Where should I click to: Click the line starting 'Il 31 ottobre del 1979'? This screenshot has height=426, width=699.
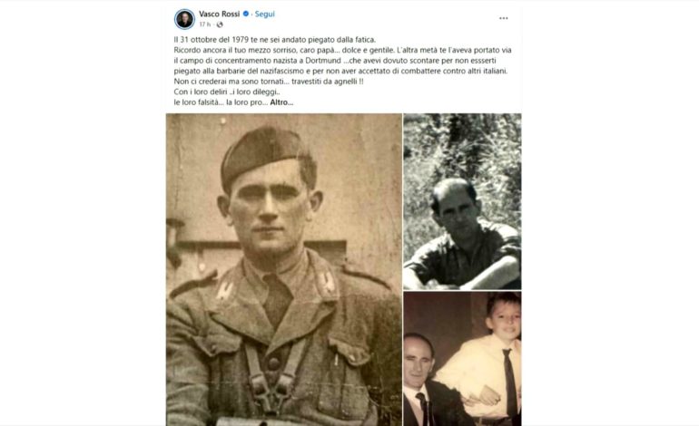[x=275, y=40]
